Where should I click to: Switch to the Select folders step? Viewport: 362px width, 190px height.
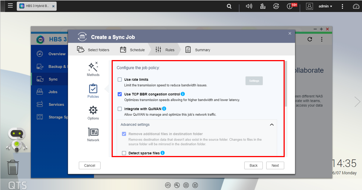click(94, 50)
